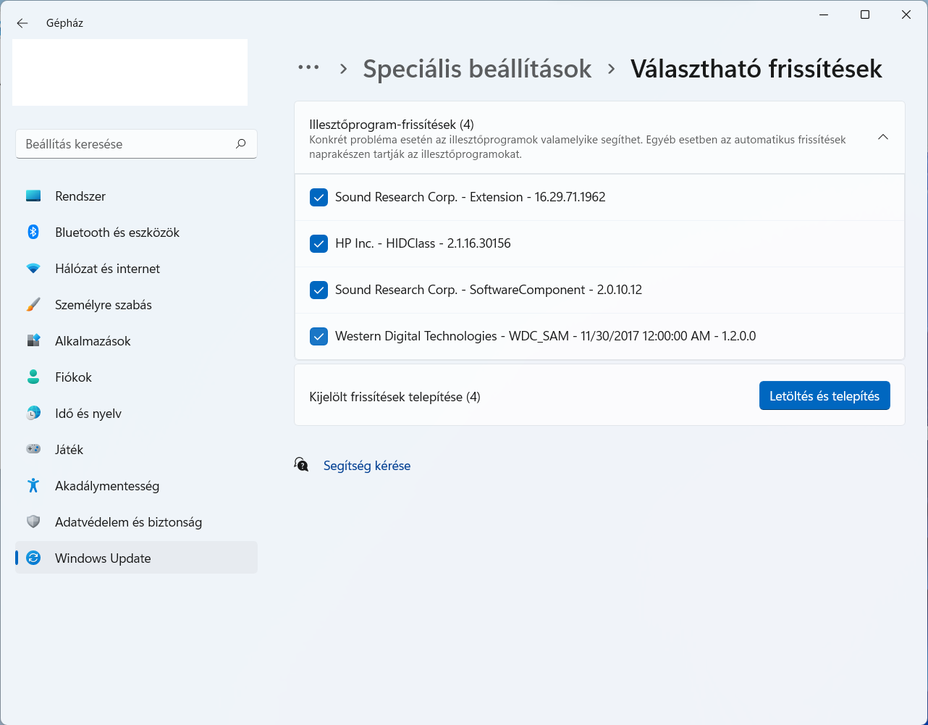928x725 pixels.
Task: Click the Akadálymentesség accessibility icon
Action: (x=33, y=486)
